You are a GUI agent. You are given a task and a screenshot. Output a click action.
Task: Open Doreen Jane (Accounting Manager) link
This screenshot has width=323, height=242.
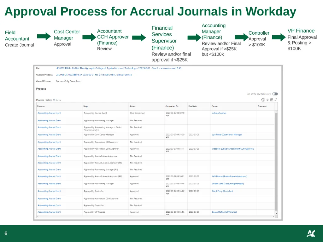[228, 184]
